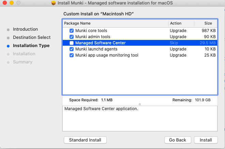Click Upgrade action for Munki core tools
Screen dimensions: 225x149
pos(178,31)
